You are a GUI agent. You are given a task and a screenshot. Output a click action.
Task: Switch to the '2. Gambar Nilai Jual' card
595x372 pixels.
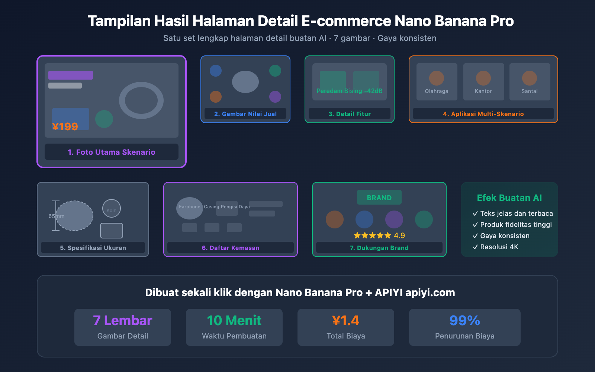[245, 114]
